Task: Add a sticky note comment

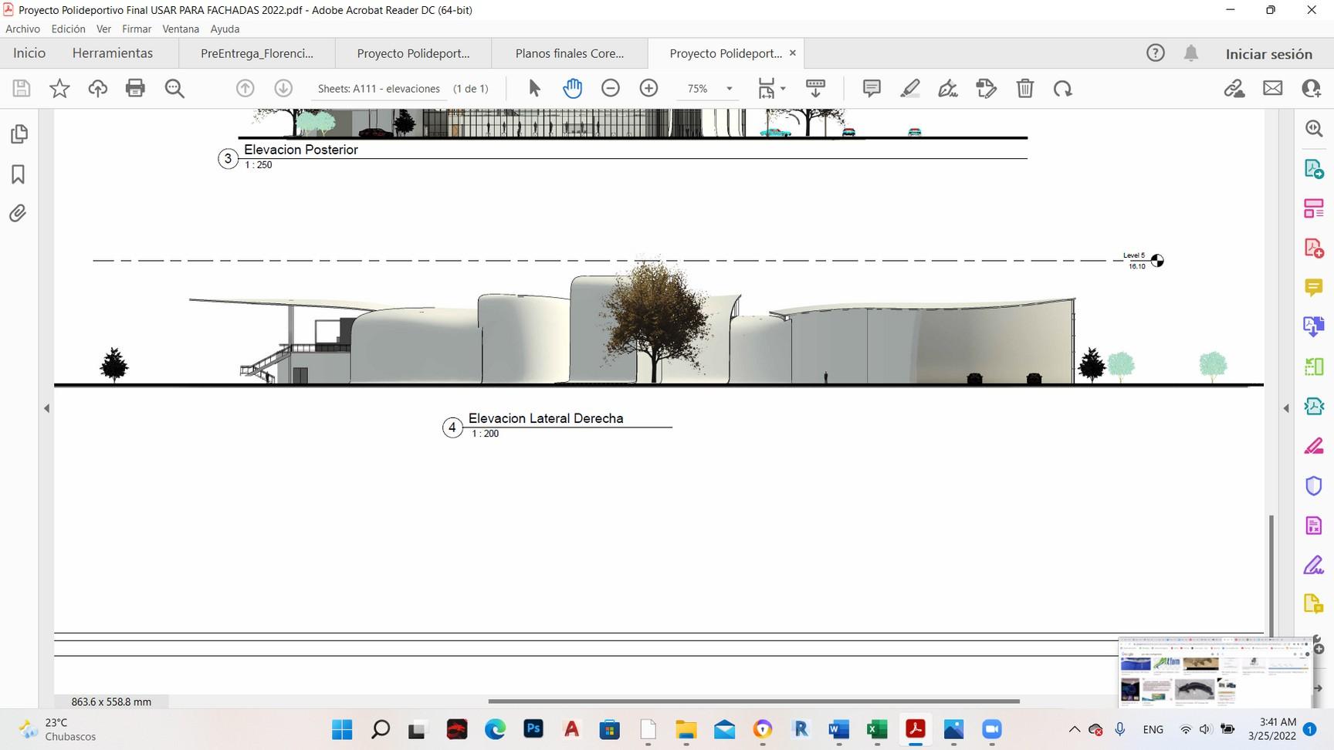Action: tap(872, 89)
